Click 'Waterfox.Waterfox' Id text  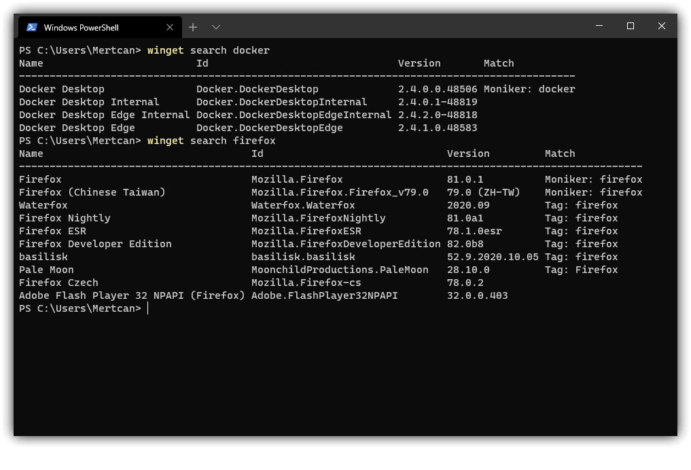coord(303,205)
